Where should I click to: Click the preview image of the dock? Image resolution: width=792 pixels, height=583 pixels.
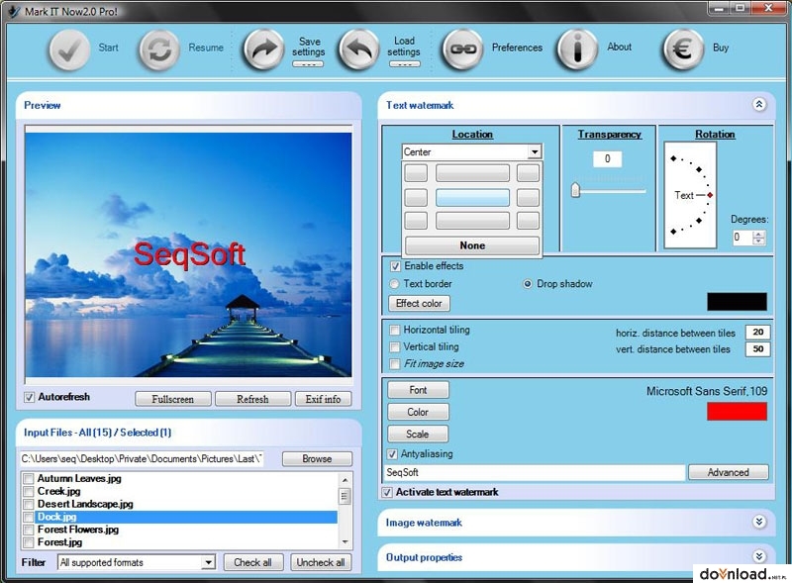point(188,254)
